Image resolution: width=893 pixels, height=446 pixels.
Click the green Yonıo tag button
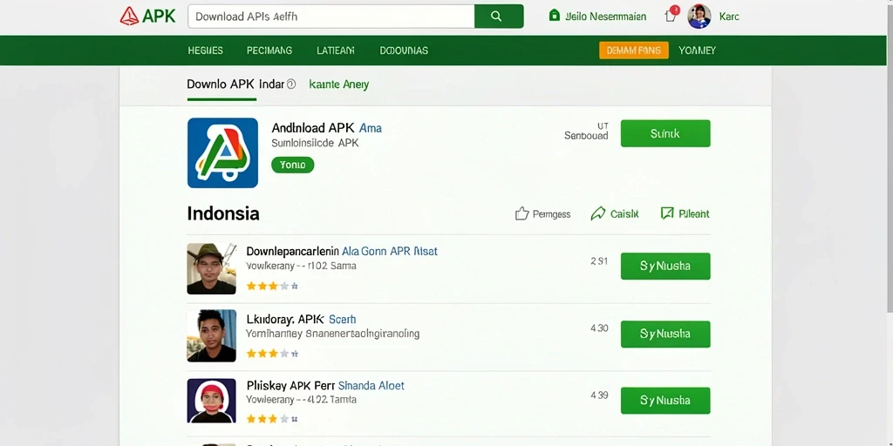[293, 165]
